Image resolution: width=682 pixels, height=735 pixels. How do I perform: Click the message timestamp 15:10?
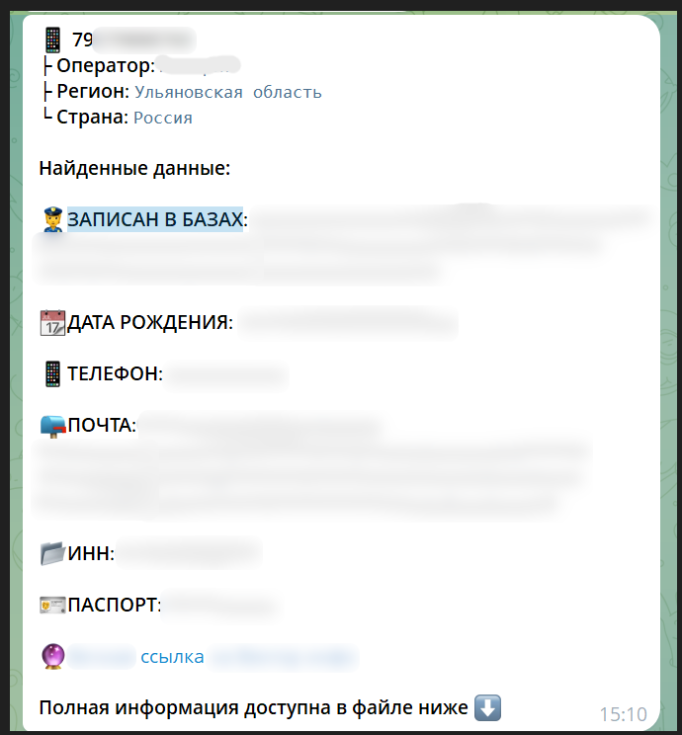coord(624,714)
